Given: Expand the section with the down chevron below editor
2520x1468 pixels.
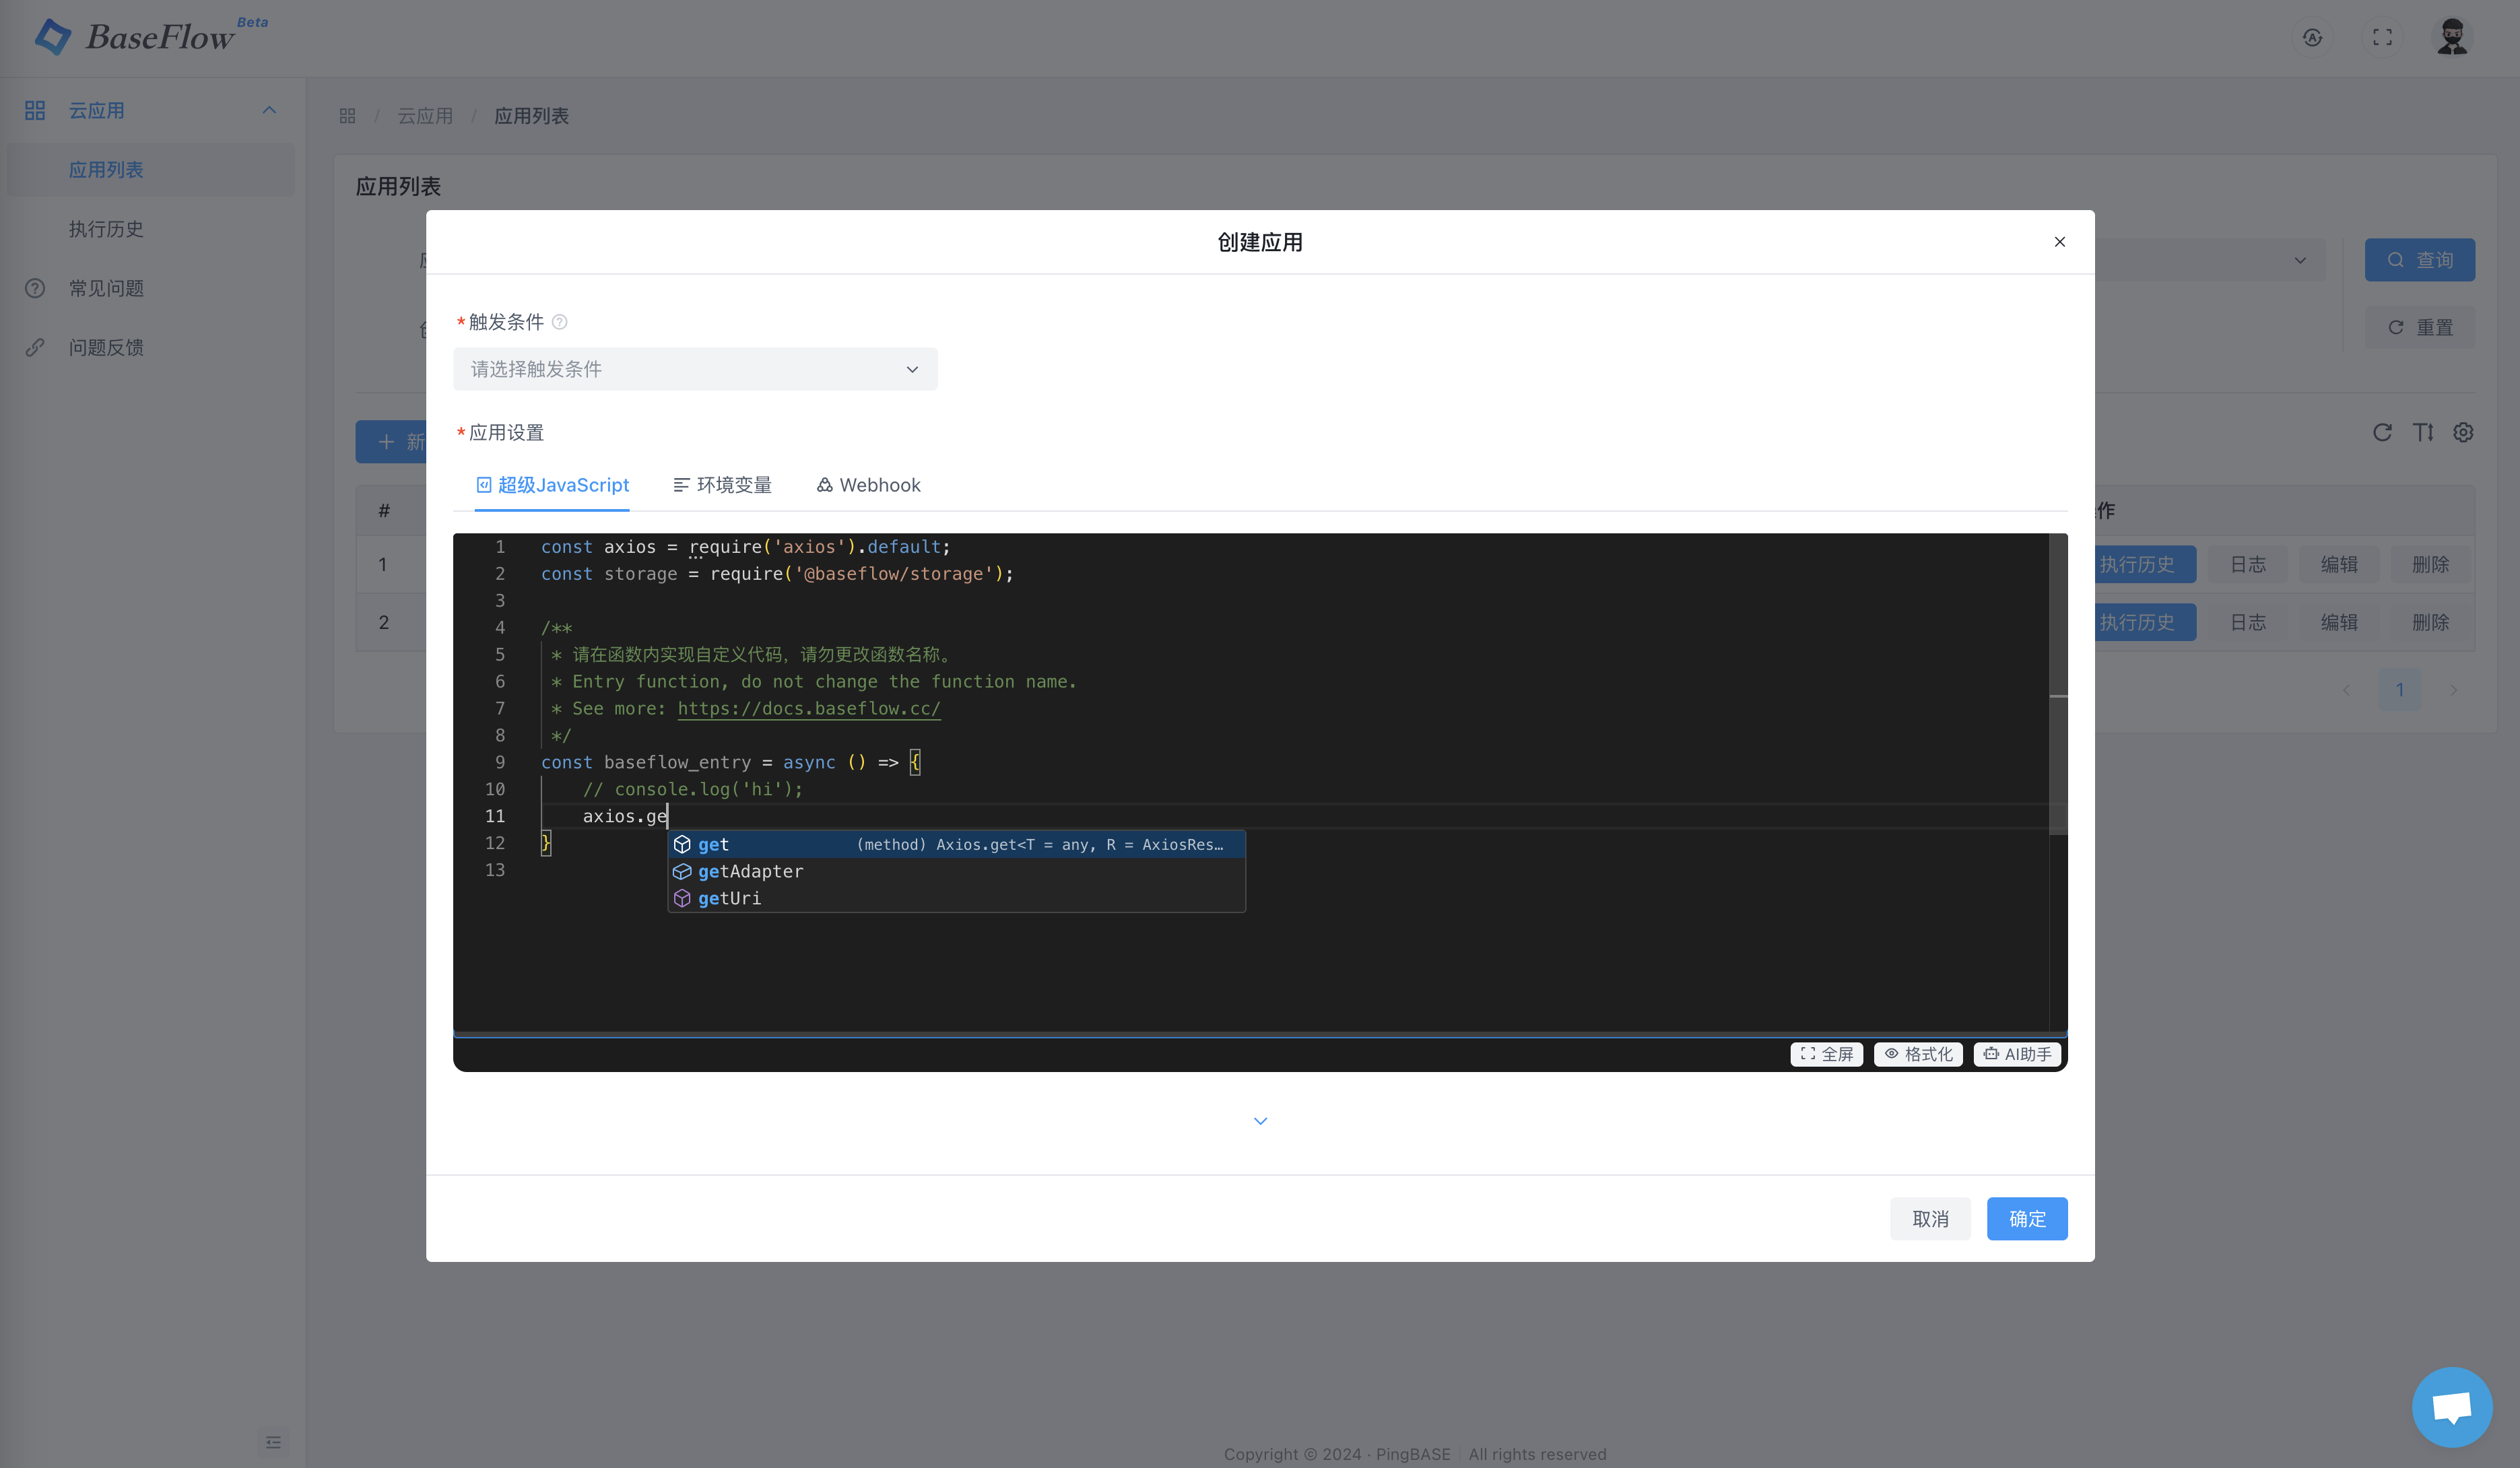Looking at the screenshot, I should (x=1260, y=1121).
